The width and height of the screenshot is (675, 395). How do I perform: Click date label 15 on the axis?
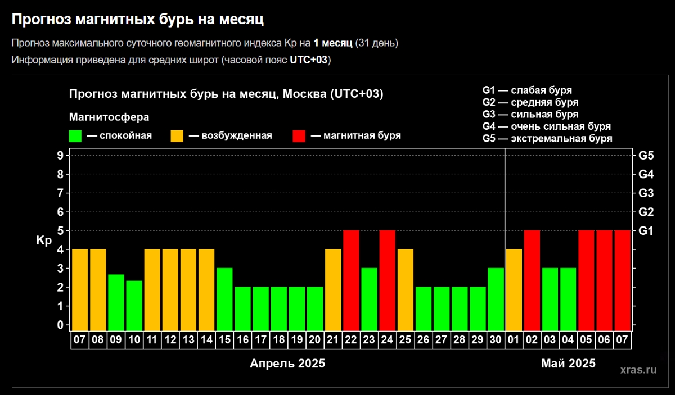pyautogui.click(x=224, y=340)
